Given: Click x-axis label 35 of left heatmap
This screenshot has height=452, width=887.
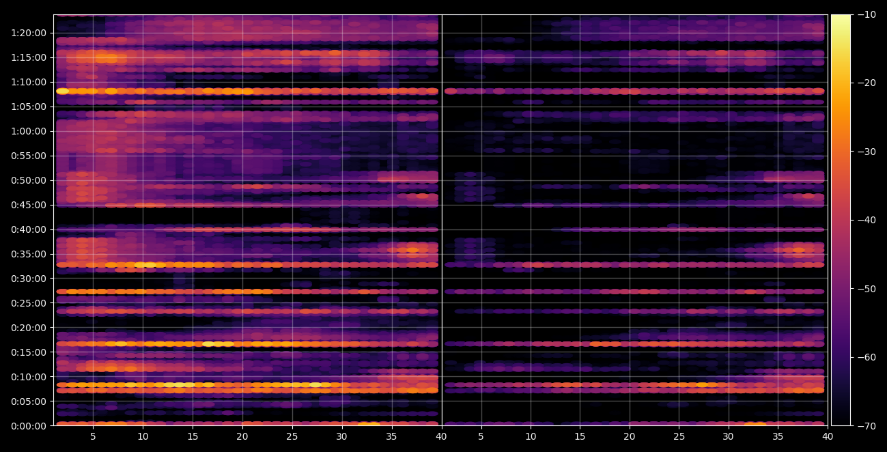Looking at the screenshot, I should tap(392, 436).
